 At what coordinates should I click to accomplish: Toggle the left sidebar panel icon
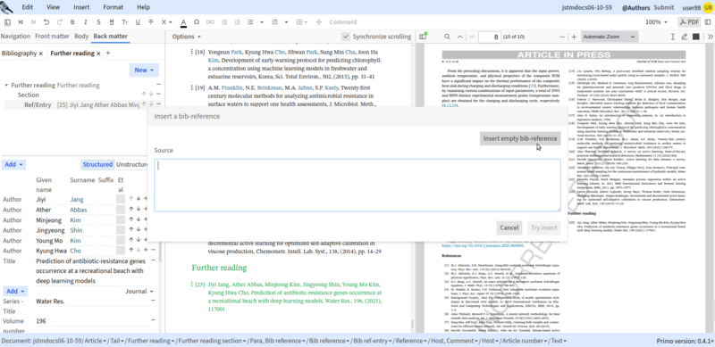point(7,22)
